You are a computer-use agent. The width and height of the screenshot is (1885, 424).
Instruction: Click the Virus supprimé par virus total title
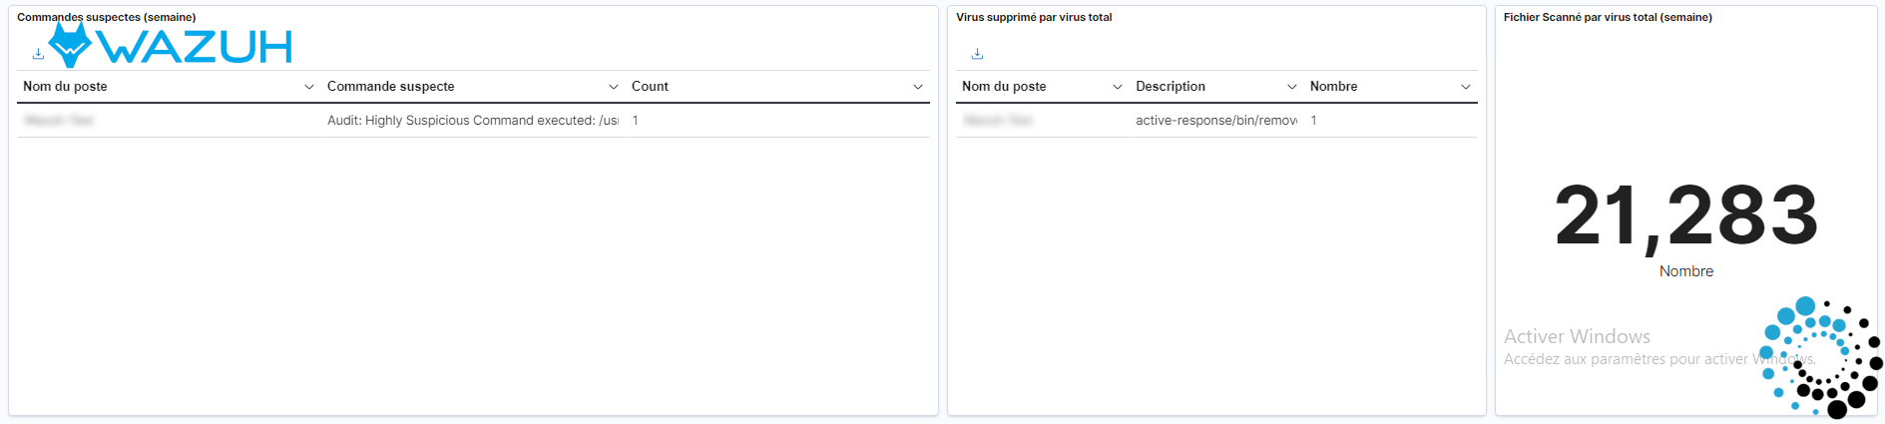[1034, 17]
